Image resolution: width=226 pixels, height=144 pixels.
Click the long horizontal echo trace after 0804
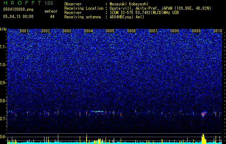[x=97, y=111]
